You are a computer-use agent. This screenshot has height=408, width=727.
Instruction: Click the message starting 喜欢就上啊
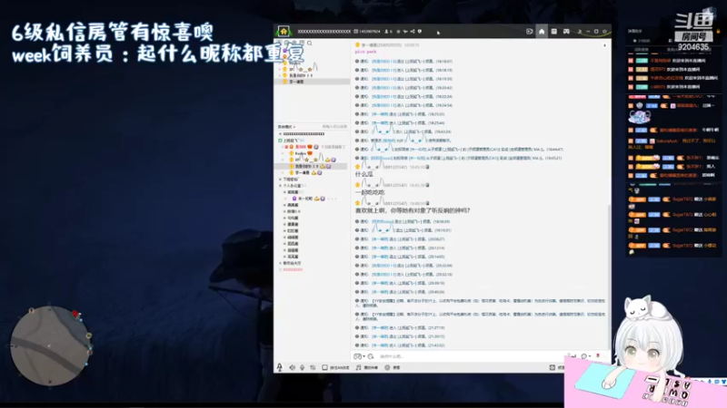pyautogui.click(x=413, y=210)
